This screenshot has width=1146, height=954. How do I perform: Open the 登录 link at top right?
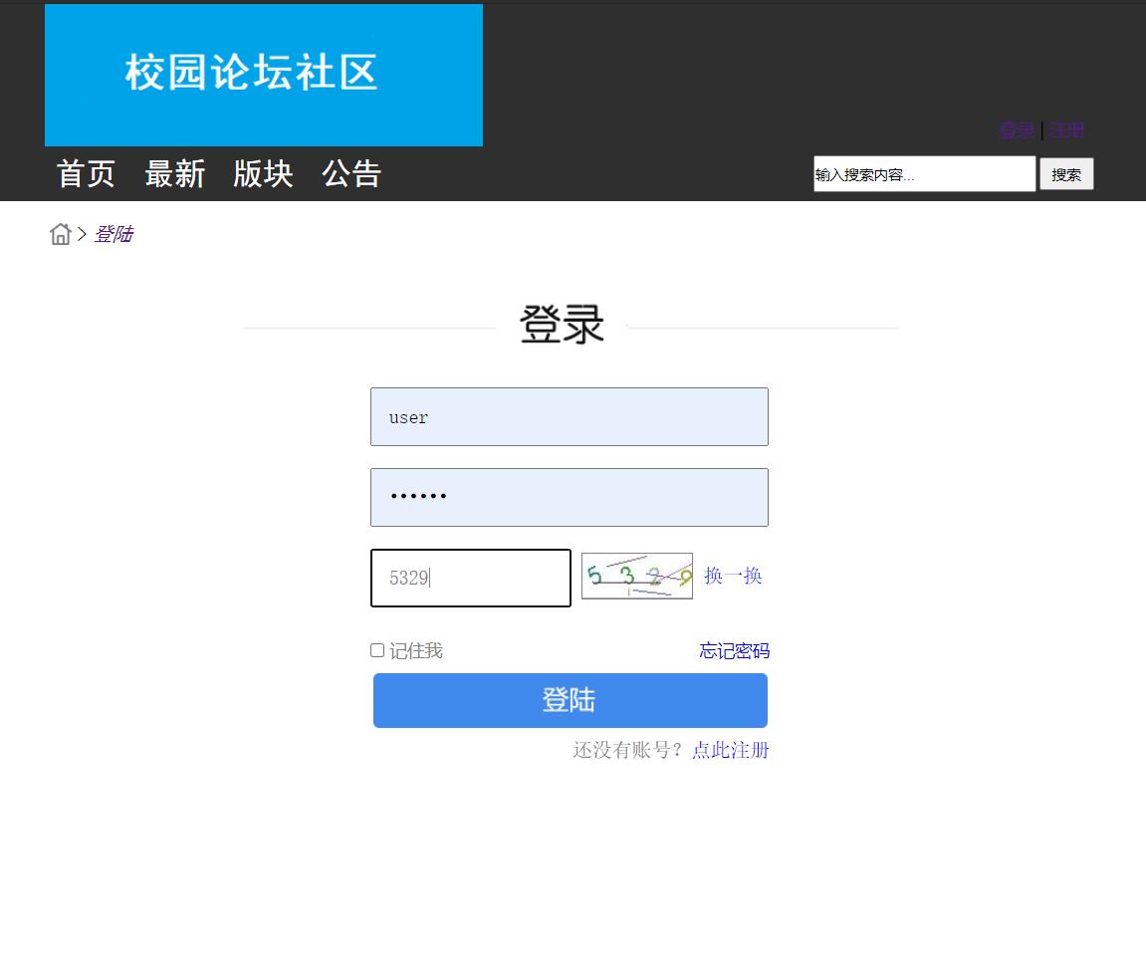click(1016, 129)
